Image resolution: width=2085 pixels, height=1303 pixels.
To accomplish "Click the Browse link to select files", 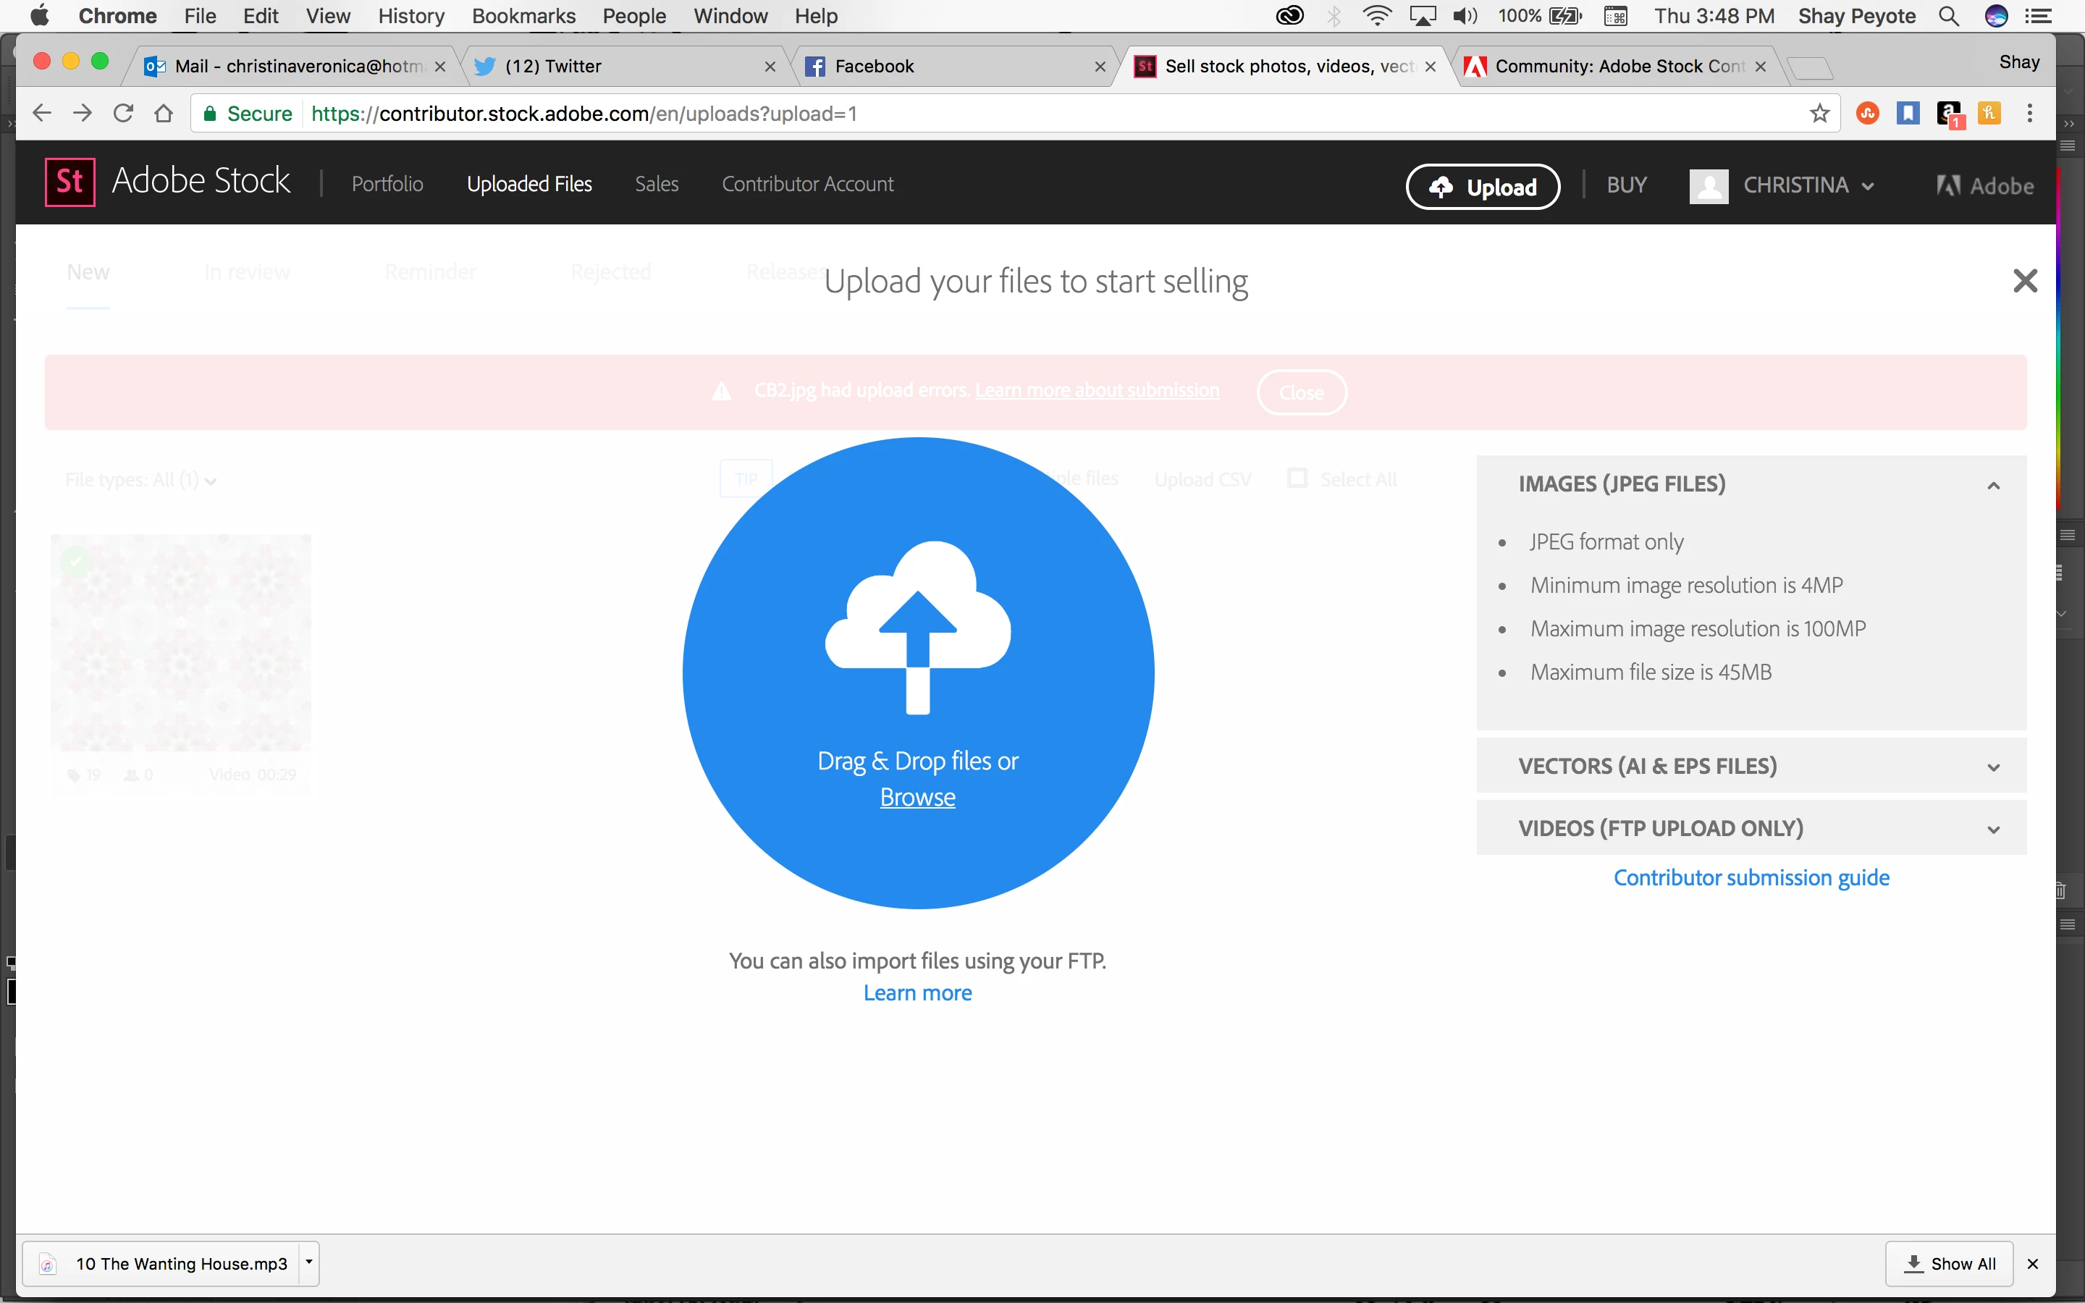I will pos(917,797).
